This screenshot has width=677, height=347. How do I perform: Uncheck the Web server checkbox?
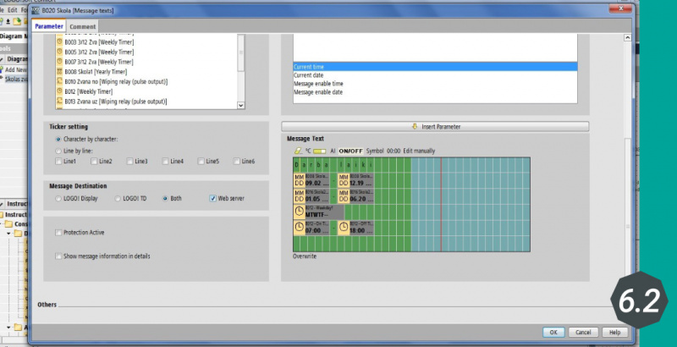coord(212,198)
